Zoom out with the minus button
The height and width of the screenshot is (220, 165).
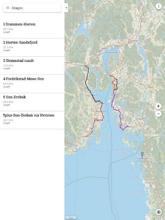click(158, 114)
